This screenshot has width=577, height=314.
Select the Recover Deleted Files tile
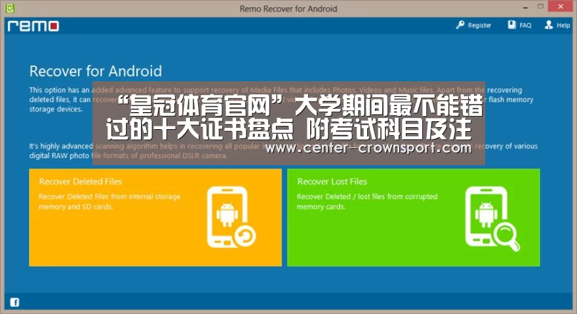[155, 217]
